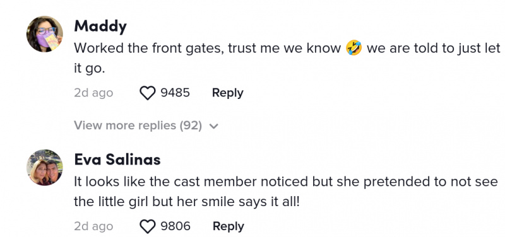The image size is (505, 237).
Task: Like Maddy's comment with the heart icon
Action: coord(148,93)
